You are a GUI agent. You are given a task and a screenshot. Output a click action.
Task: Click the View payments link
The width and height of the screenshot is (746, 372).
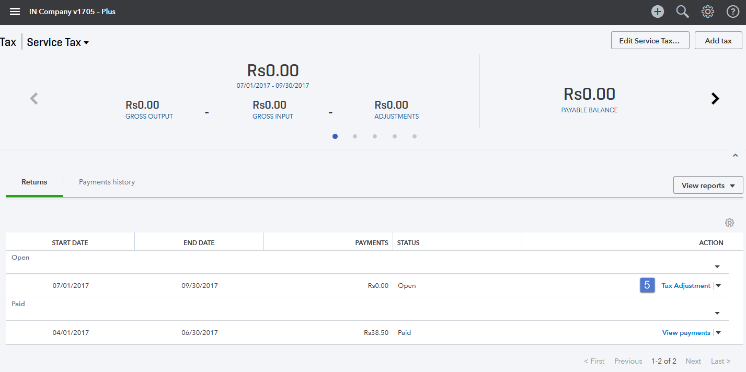(x=686, y=333)
